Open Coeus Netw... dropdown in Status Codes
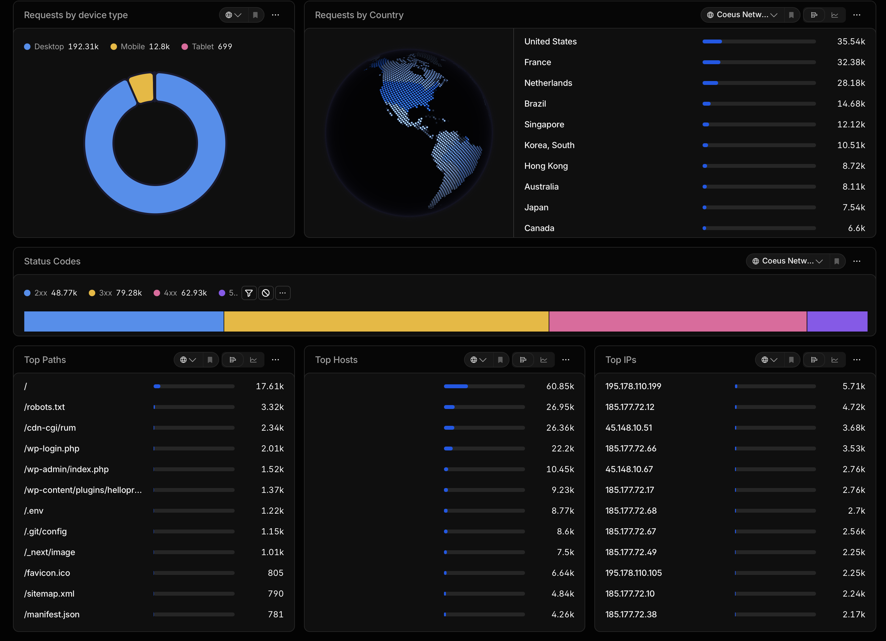Screen dimensions: 886x641 [x=787, y=261]
